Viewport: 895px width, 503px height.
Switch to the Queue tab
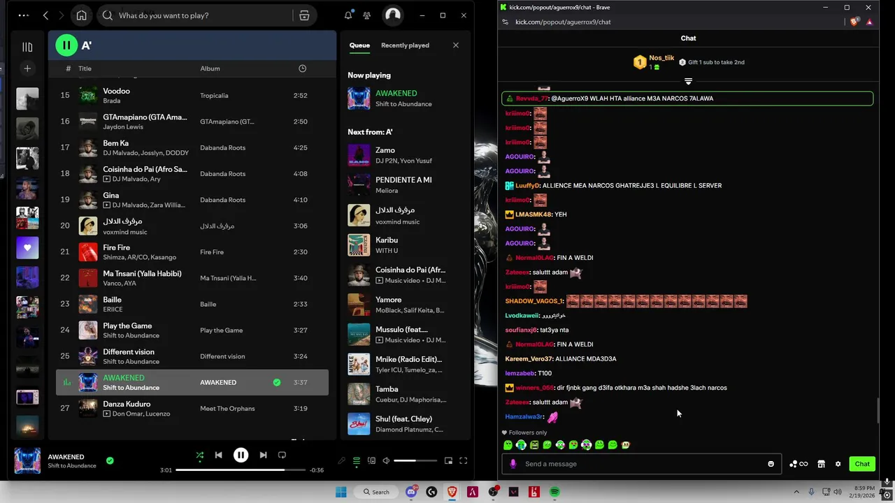[359, 45]
